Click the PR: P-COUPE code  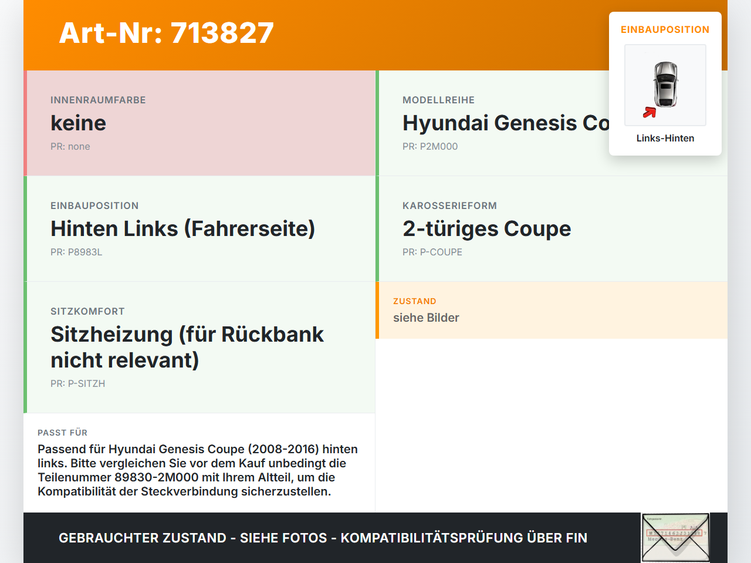(x=432, y=252)
